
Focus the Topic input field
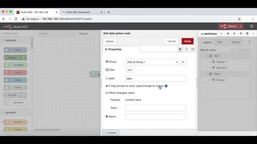click(155, 108)
